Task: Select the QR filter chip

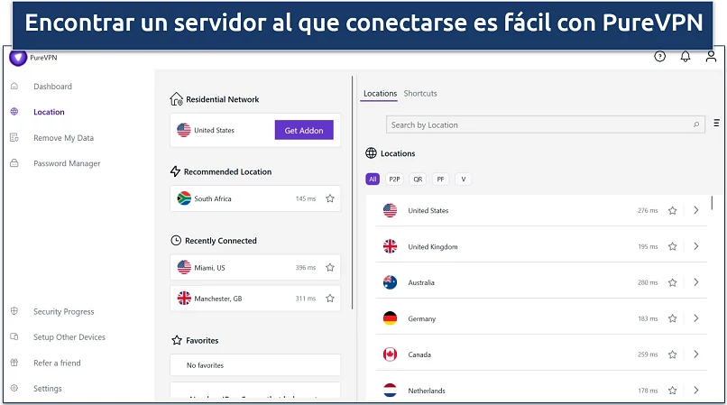Action: pyautogui.click(x=418, y=179)
